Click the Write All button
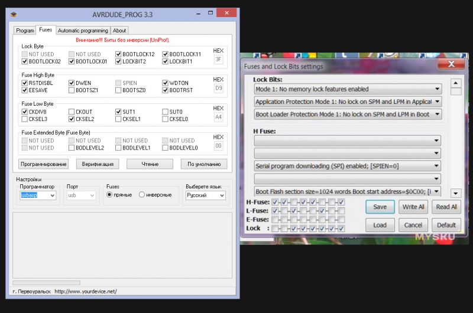This screenshot has height=313, width=473. point(413,207)
